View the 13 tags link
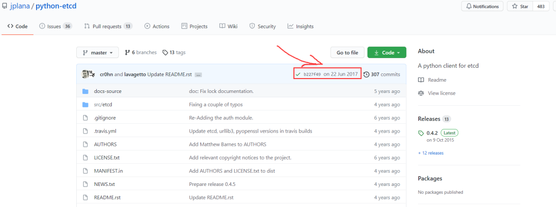 tap(174, 52)
